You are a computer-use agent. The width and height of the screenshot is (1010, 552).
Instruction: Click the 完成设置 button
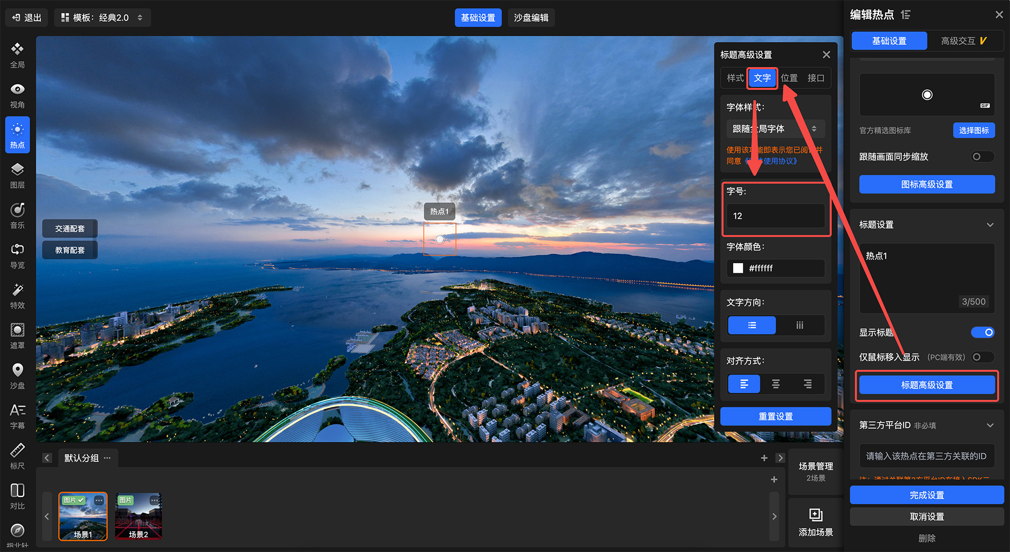click(x=926, y=495)
